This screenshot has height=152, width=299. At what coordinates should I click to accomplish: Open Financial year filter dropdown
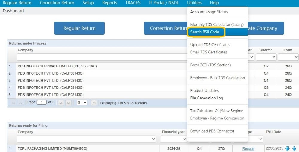(x=173, y=139)
